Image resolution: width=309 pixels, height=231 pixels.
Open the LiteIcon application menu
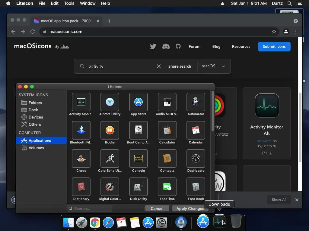click(25, 3)
